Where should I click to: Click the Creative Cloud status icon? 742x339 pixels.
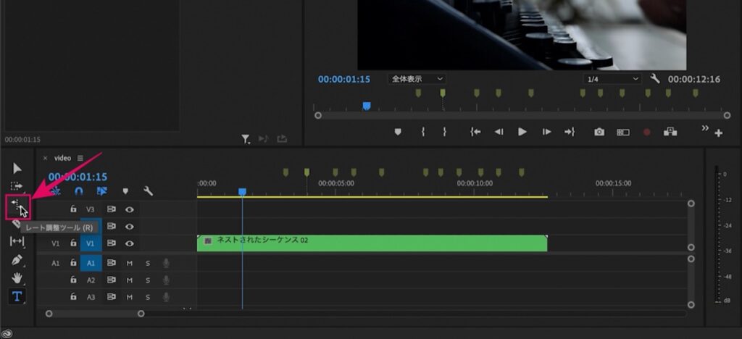click(x=7, y=333)
